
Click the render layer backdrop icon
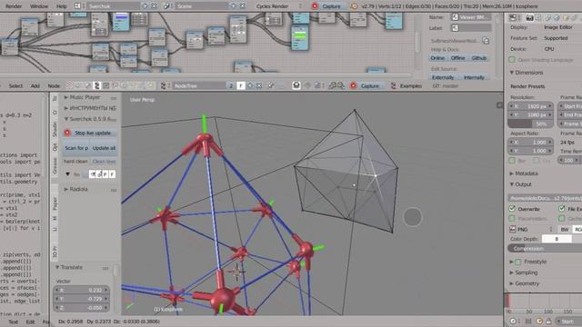point(296,86)
